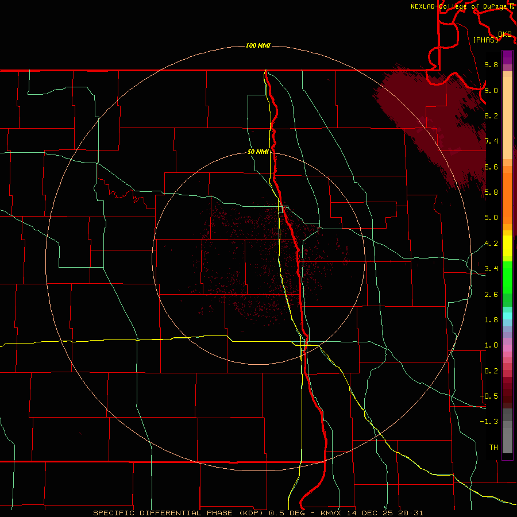Click the KMVX station identifier in the caption
517x517 pixels.
coord(331,513)
